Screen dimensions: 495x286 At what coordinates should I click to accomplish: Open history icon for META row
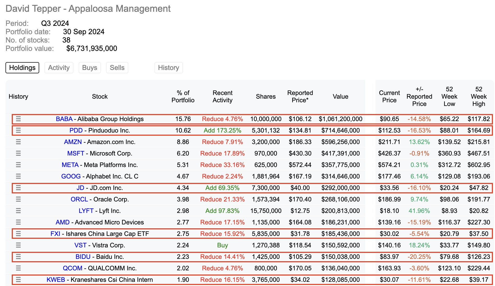click(18, 165)
